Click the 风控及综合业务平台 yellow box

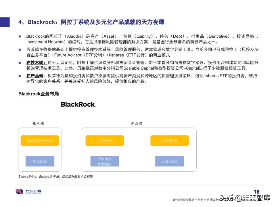point(40,141)
